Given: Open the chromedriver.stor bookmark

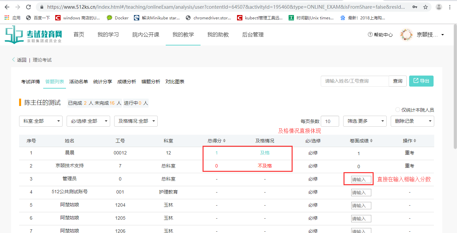Looking at the screenshot, I should [208, 18].
